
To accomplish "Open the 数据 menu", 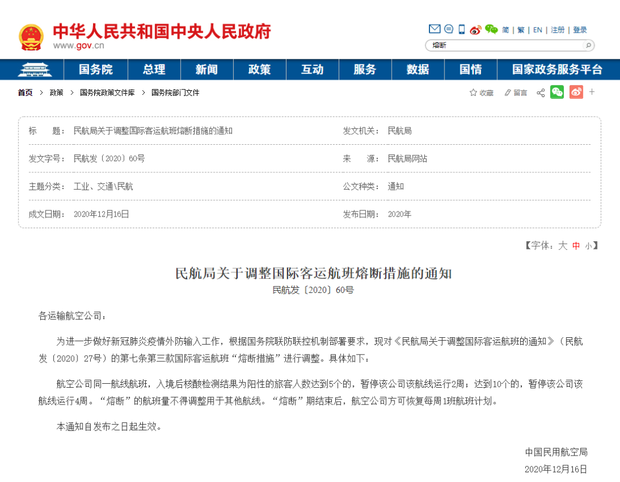I will click(x=418, y=70).
